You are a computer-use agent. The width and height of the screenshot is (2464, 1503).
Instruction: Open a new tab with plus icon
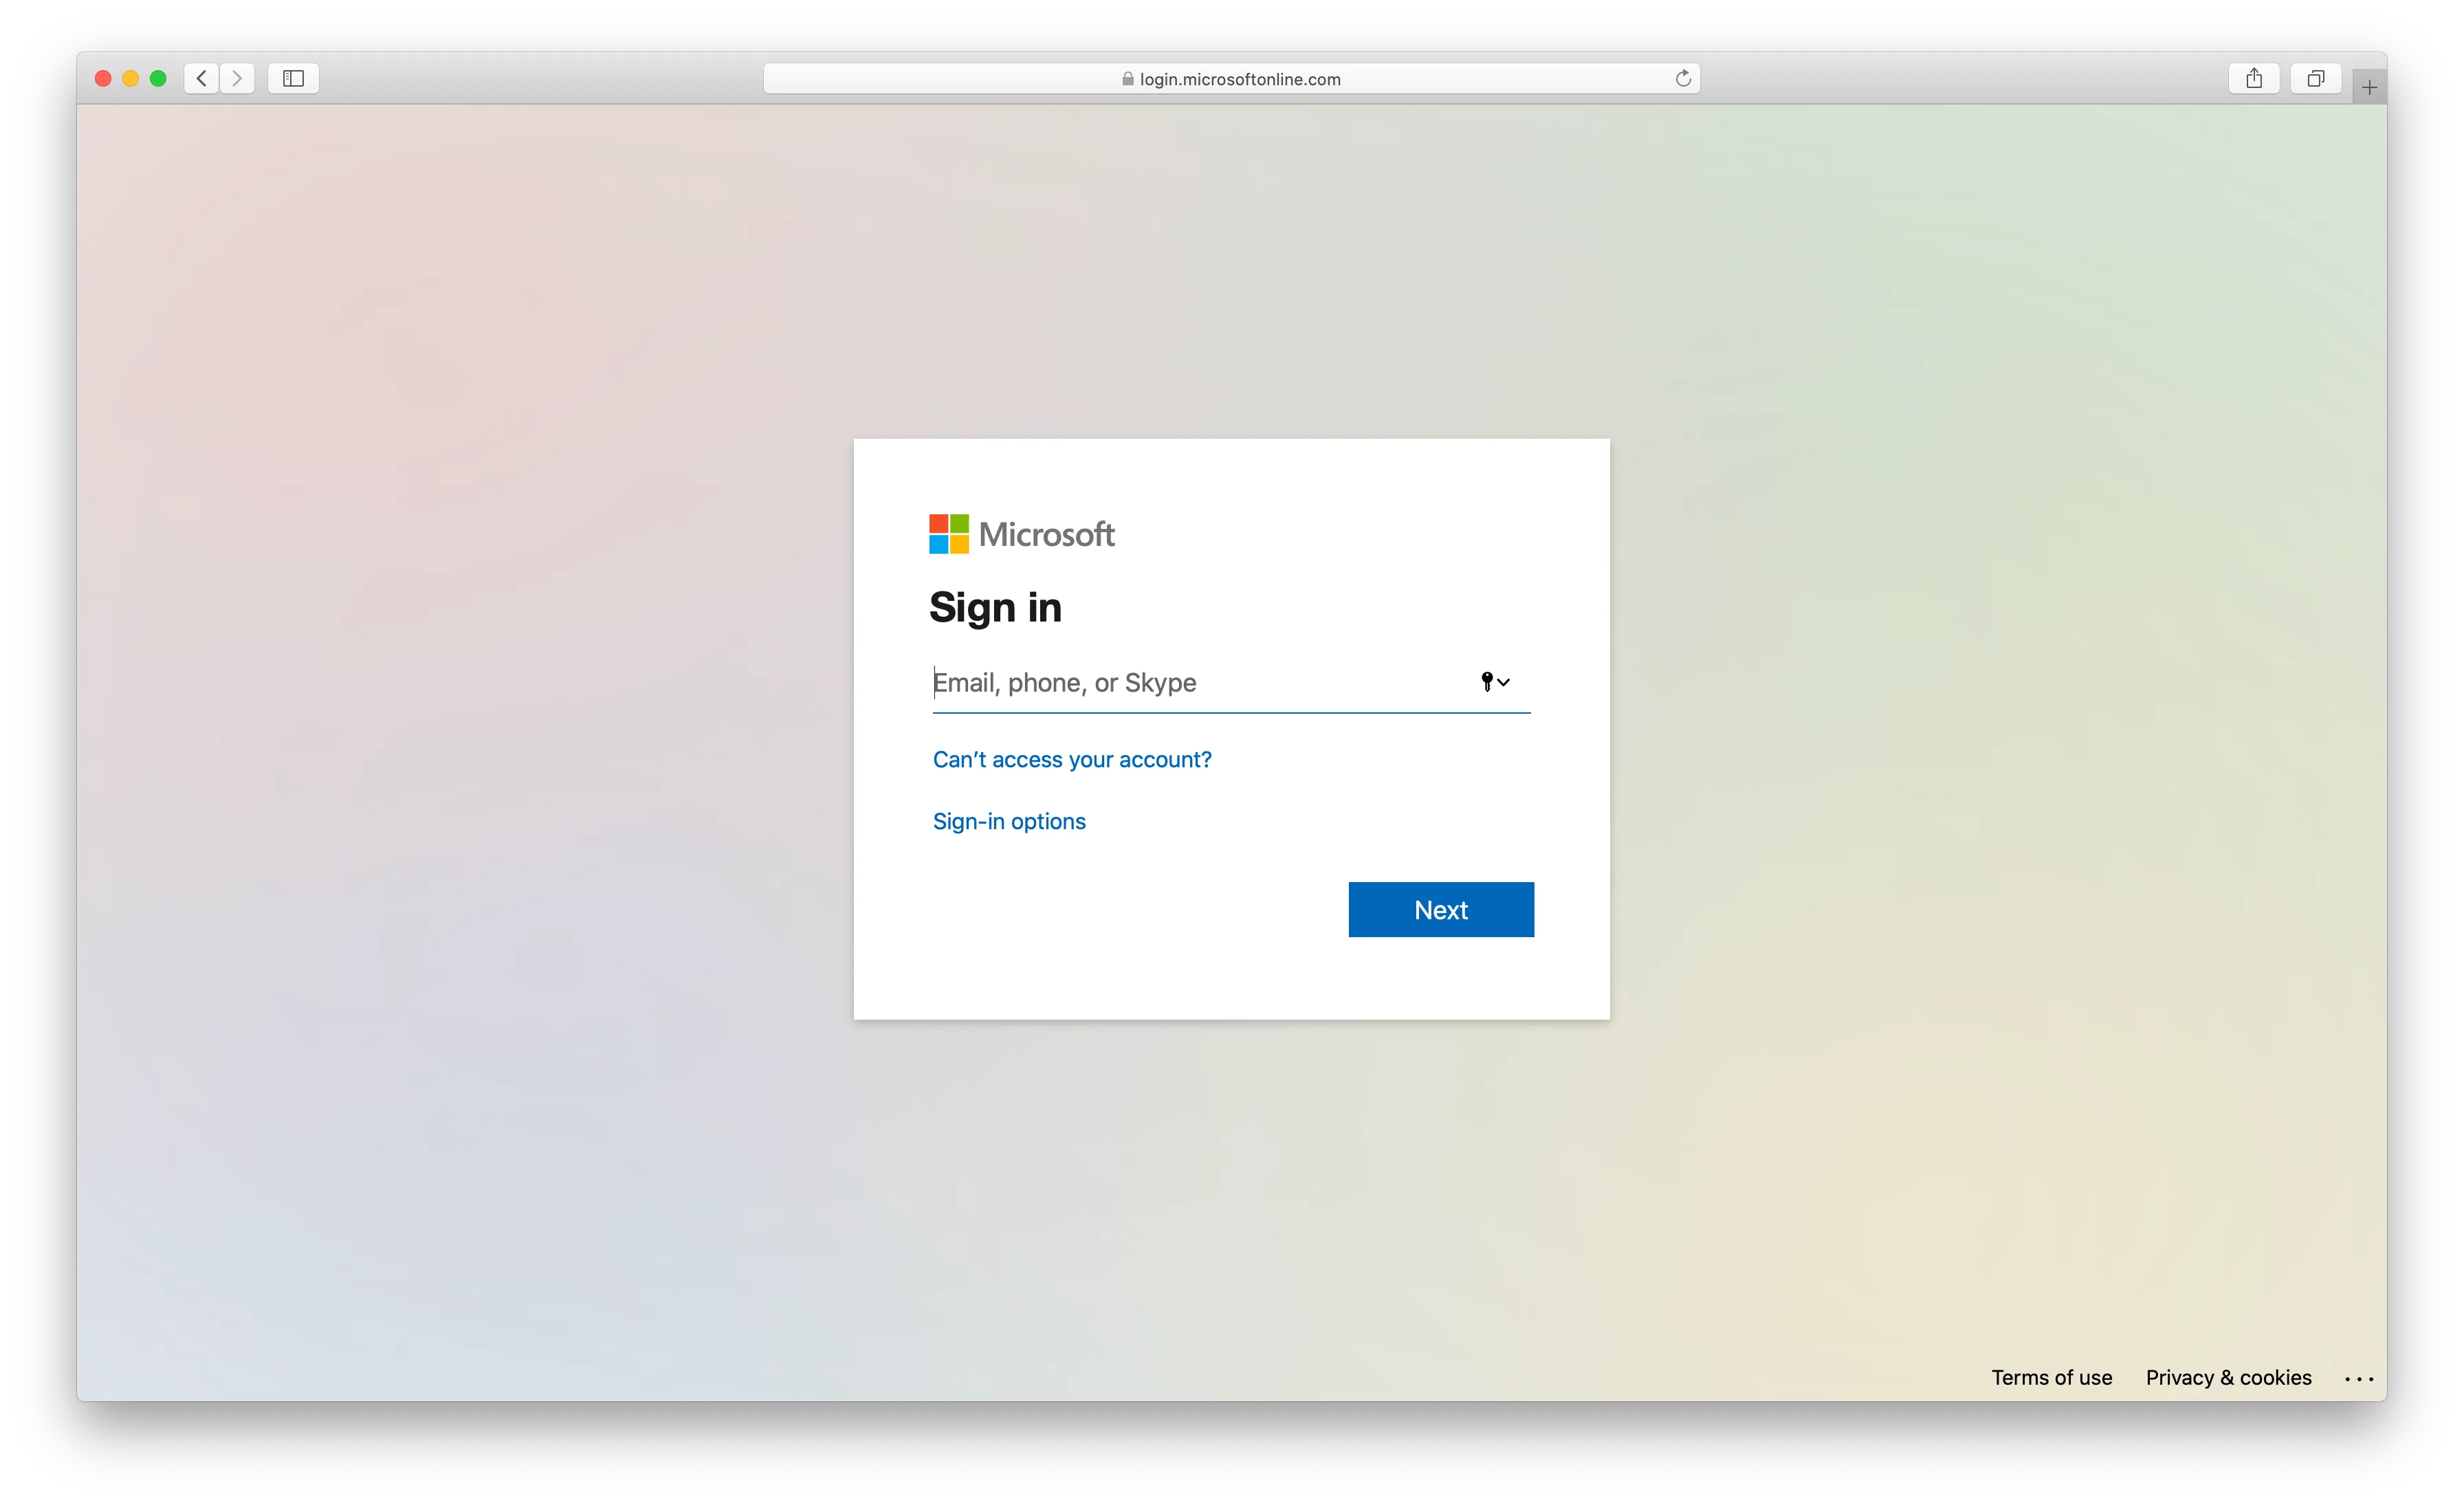(x=2369, y=88)
